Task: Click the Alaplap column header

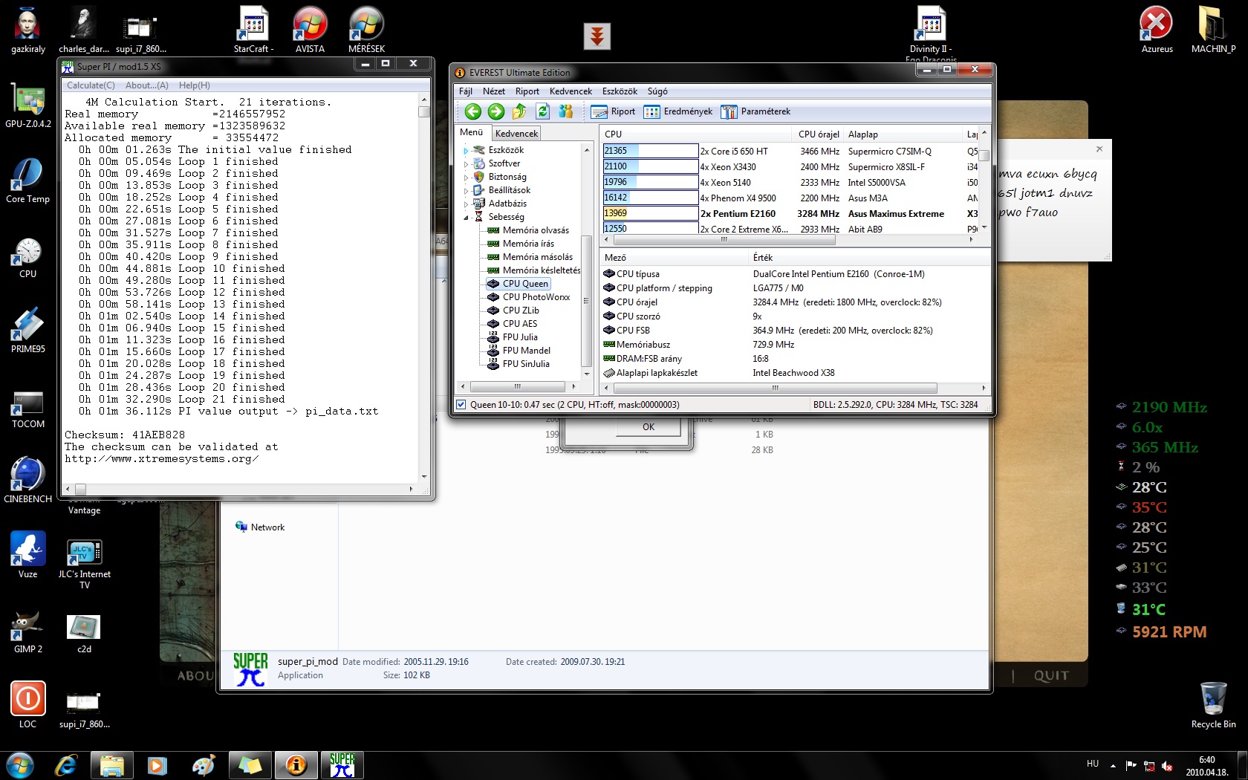Action: click(903, 134)
